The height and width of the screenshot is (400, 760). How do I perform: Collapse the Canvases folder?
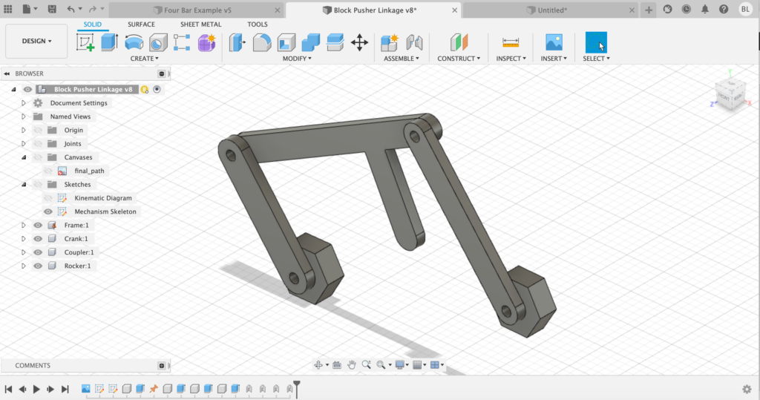24,157
